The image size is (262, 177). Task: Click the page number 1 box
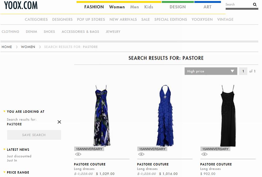tap(243, 71)
